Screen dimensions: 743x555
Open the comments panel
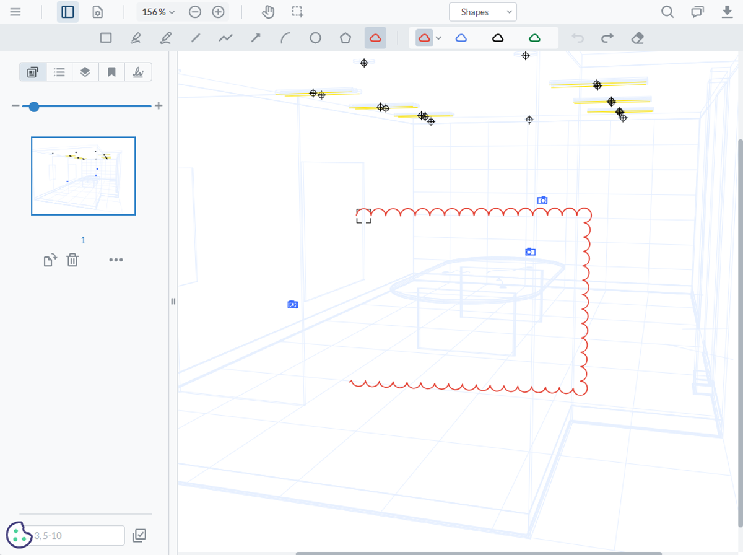[x=698, y=11]
